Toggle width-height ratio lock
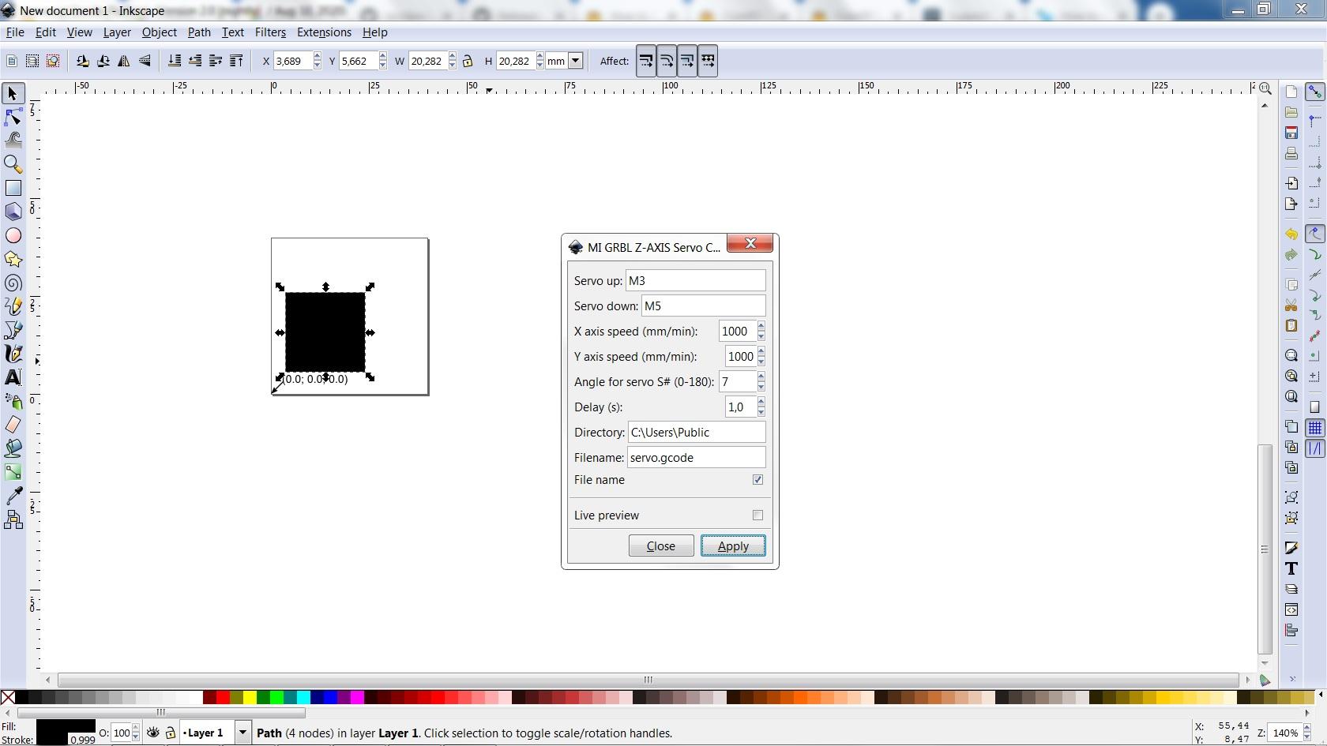This screenshot has width=1327, height=746. (468, 62)
